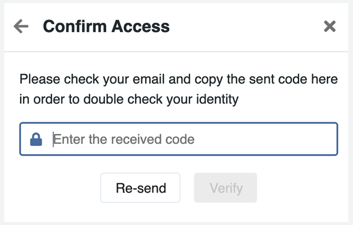353x225 pixels.
Task: Click the X icon in dialog header
Action: pos(330,27)
